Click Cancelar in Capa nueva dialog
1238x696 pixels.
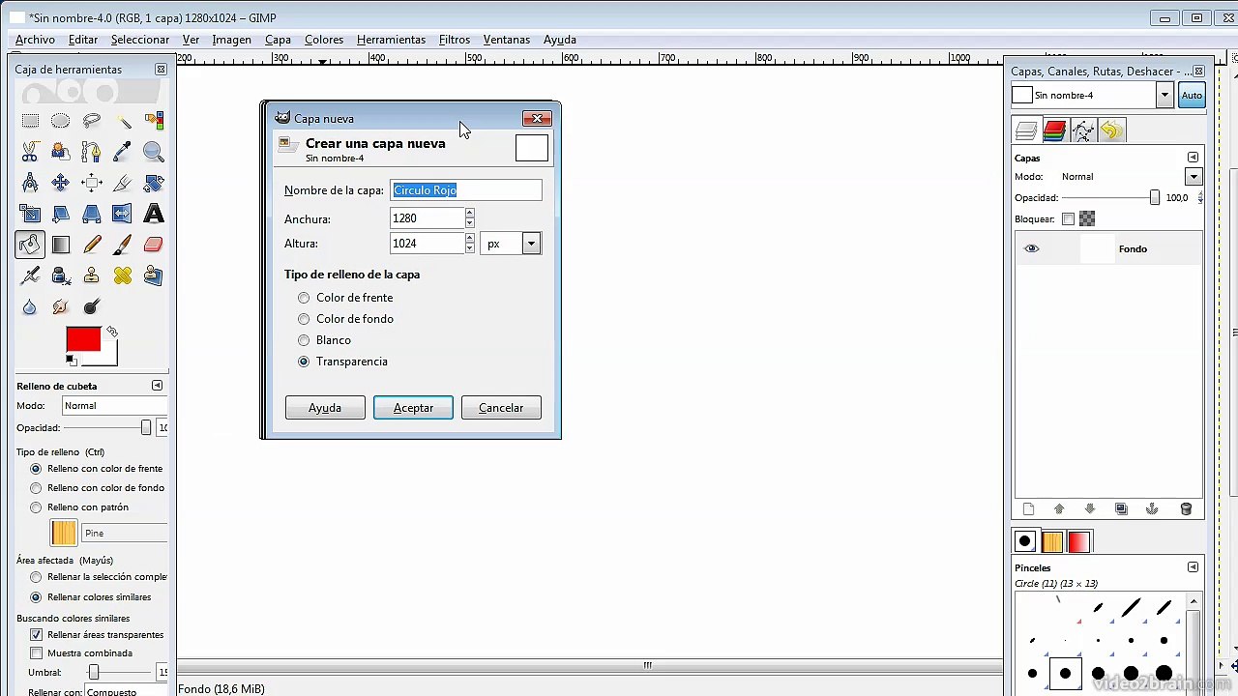click(x=501, y=408)
